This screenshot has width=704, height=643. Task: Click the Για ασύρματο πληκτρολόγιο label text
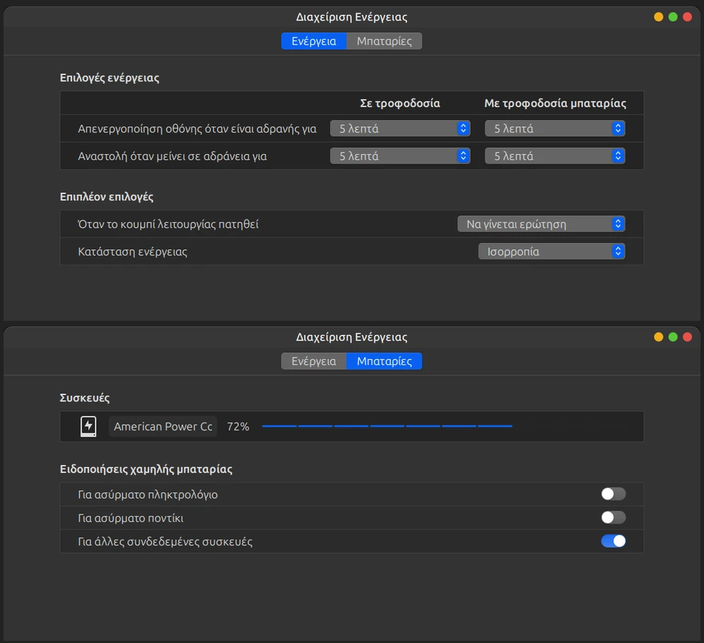click(x=148, y=495)
